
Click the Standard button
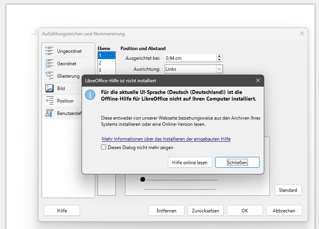288,190
